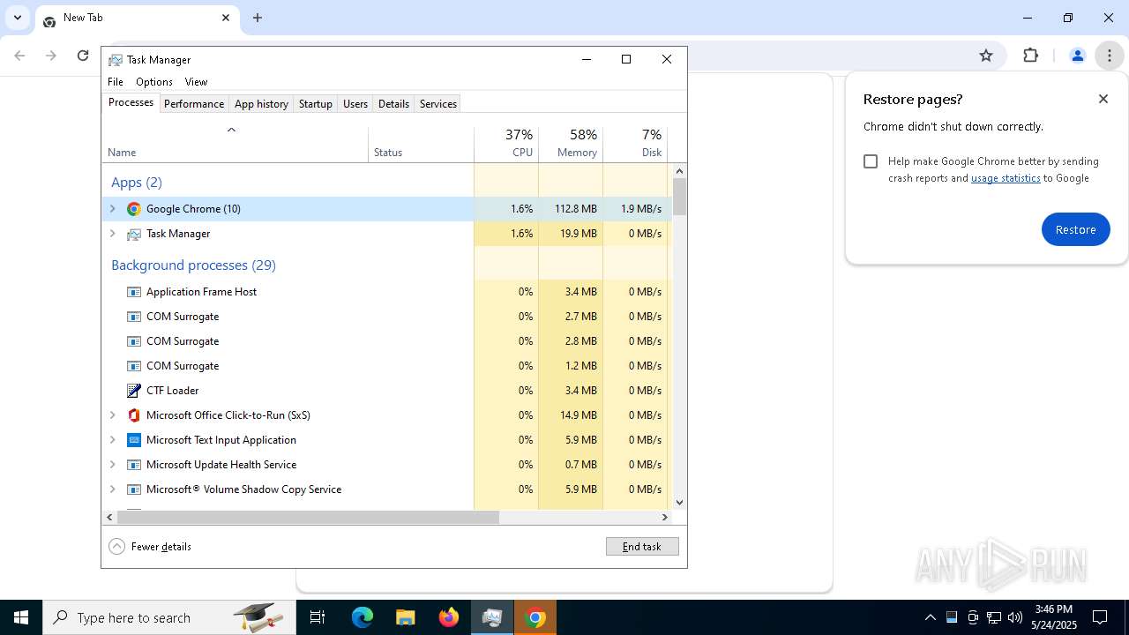Image resolution: width=1129 pixels, height=635 pixels.
Task: Open the Chrome profile avatar
Action: click(1077, 56)
